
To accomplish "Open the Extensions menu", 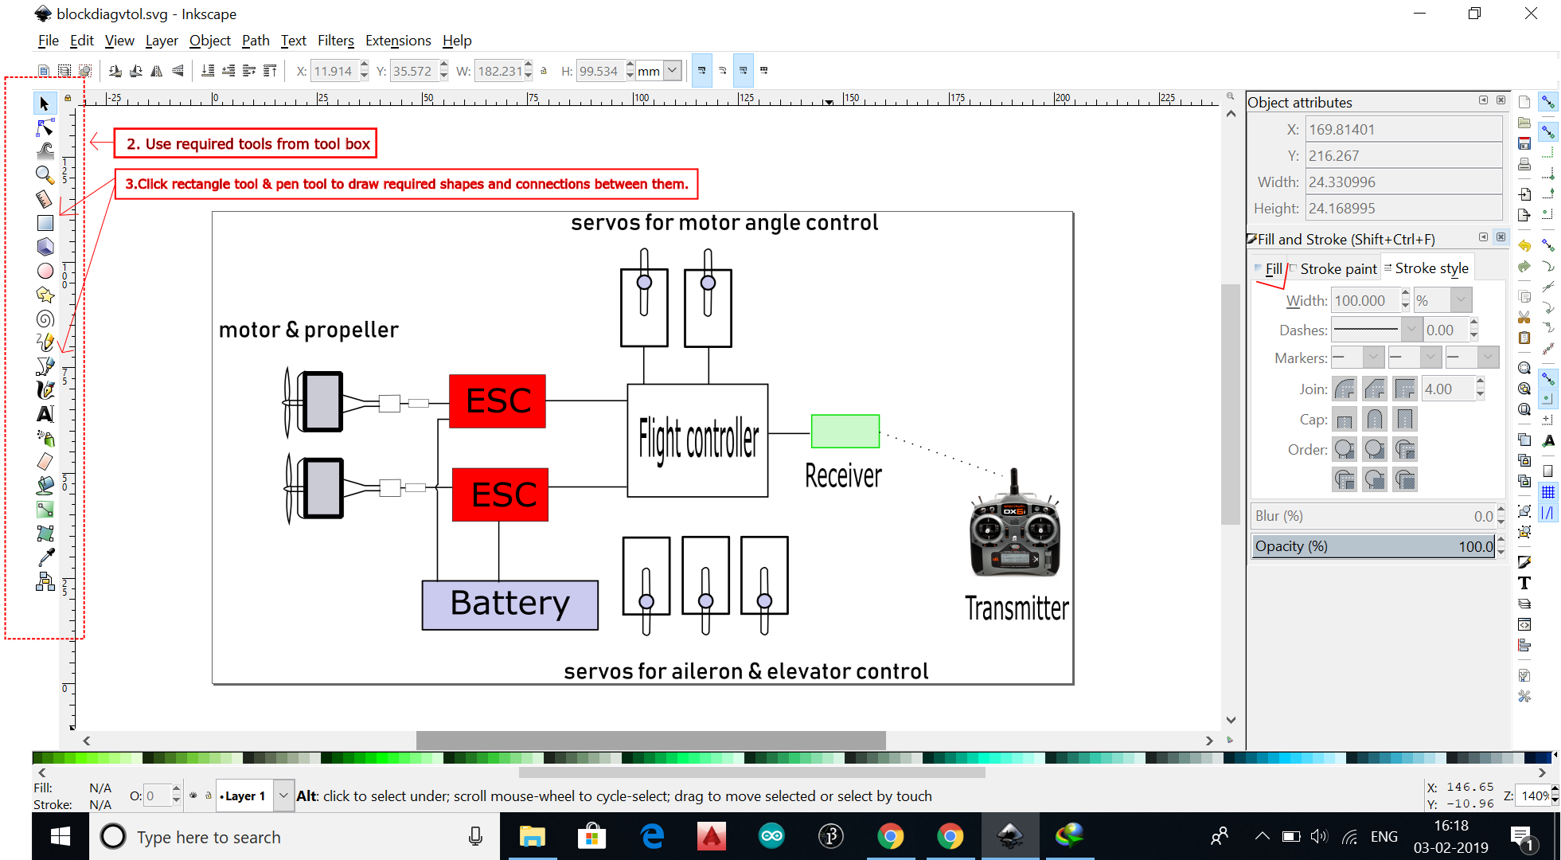I will pos(398,41).
